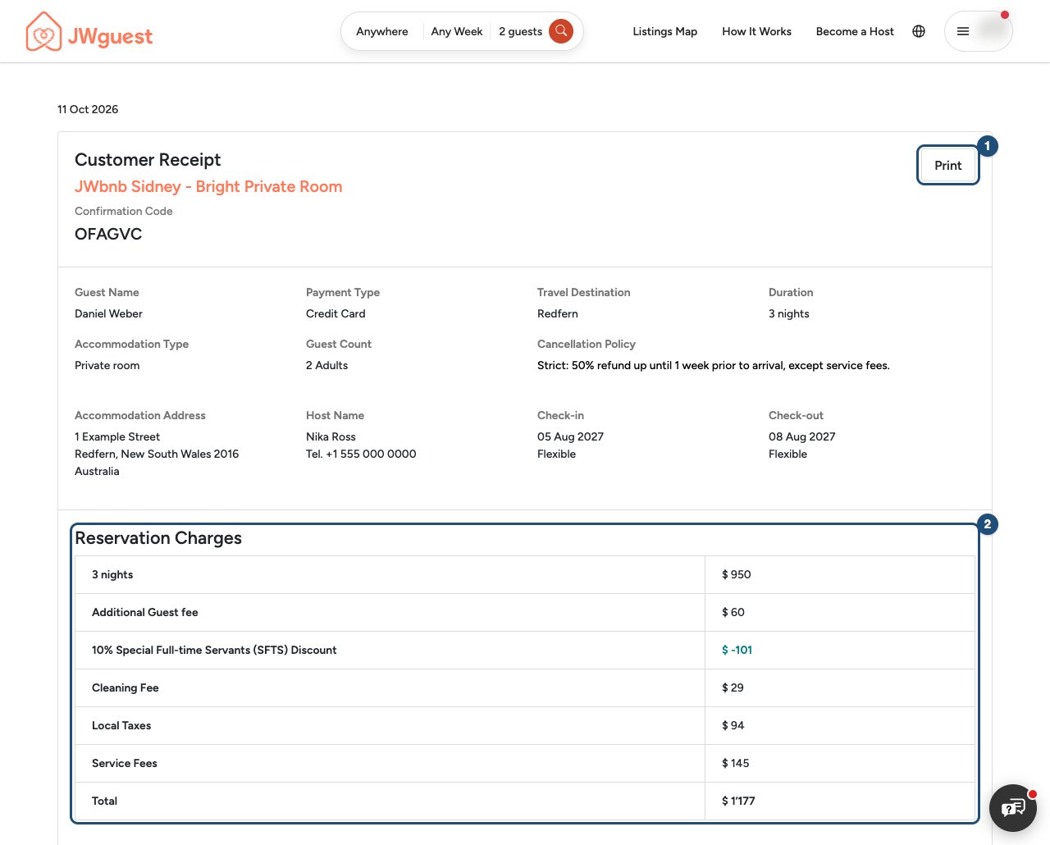Click annotation badge number 1
Image resolution: width=1050 pixels, height=845 pixels.
tap(988, 146)
